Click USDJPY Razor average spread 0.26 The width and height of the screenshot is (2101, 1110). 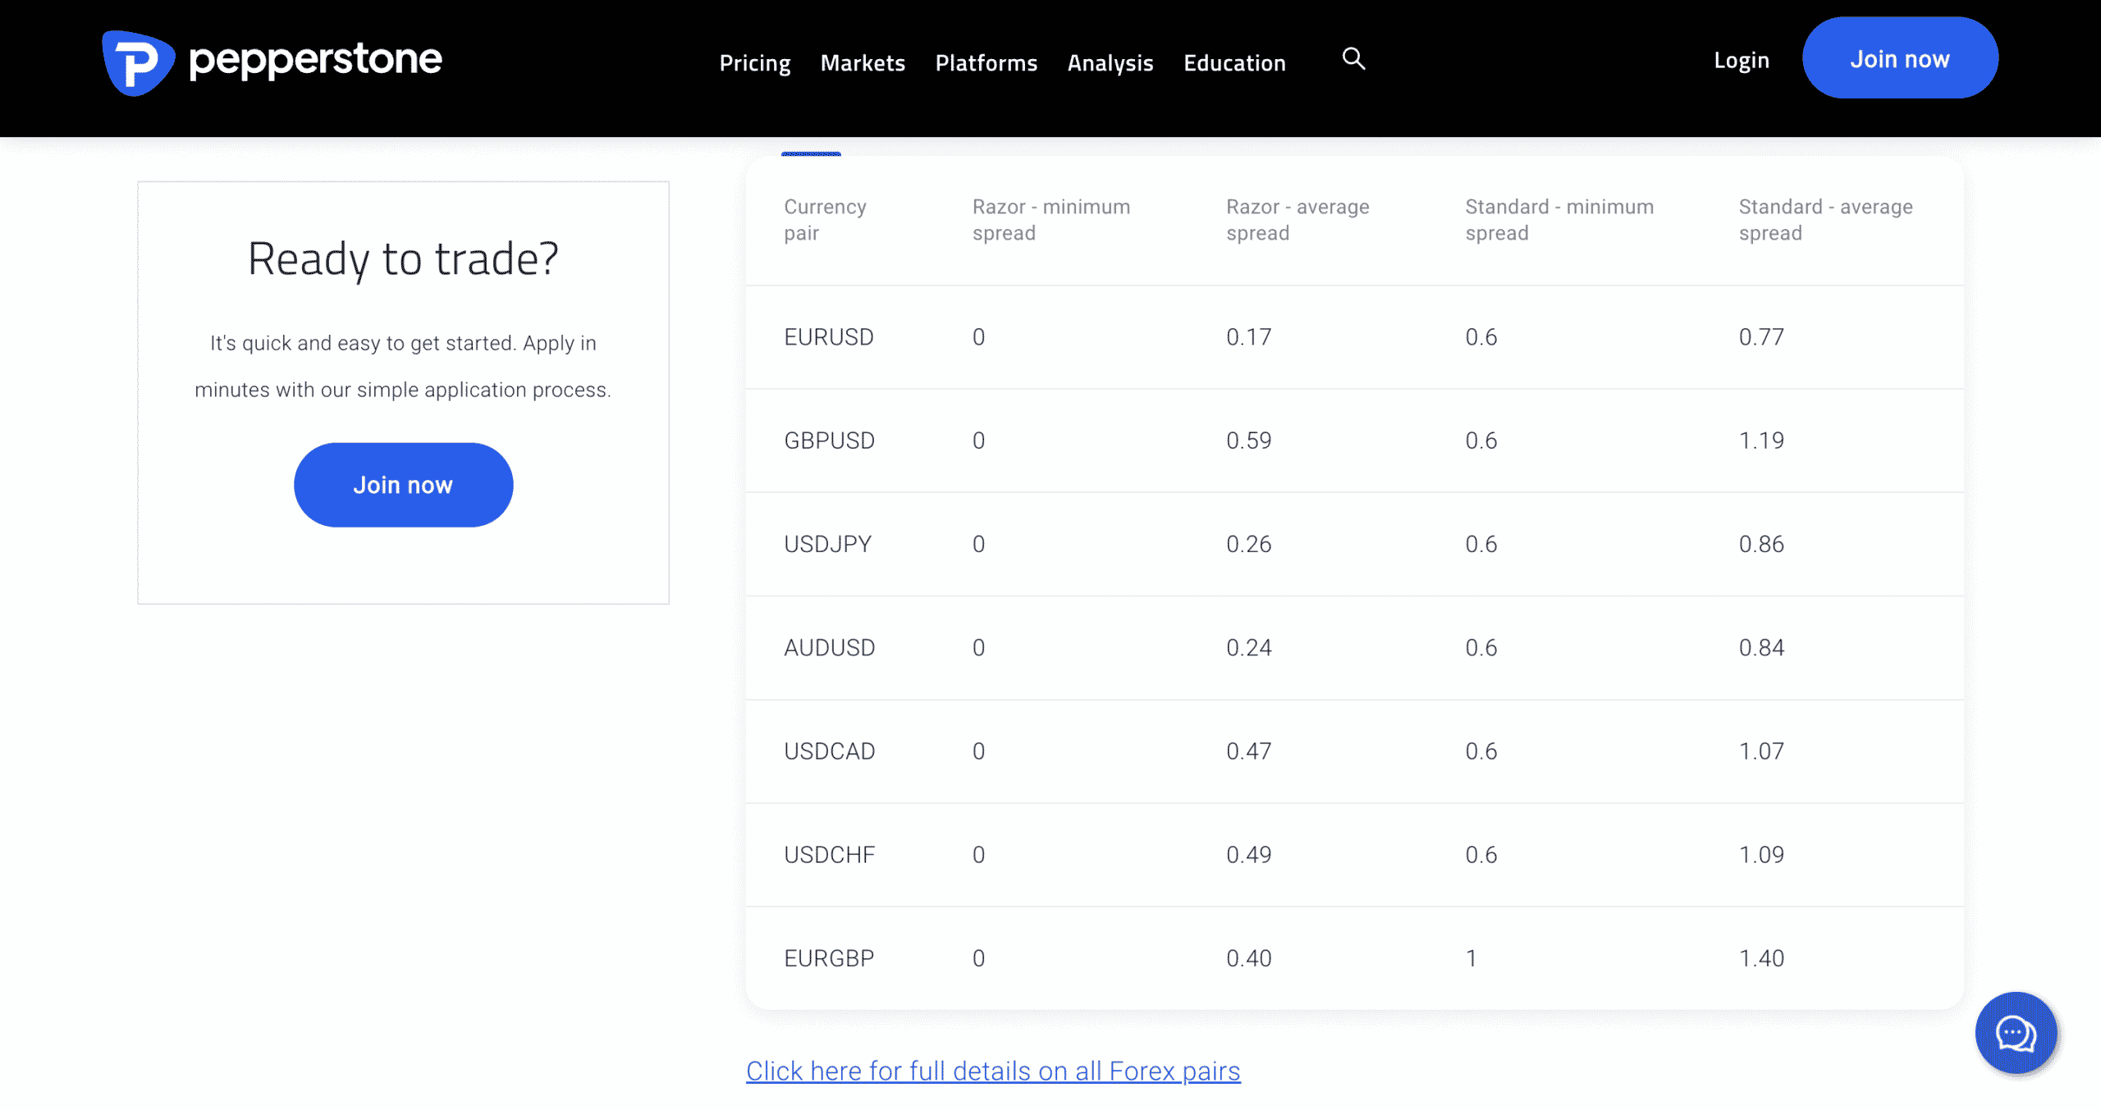[x=1248, y=544]
